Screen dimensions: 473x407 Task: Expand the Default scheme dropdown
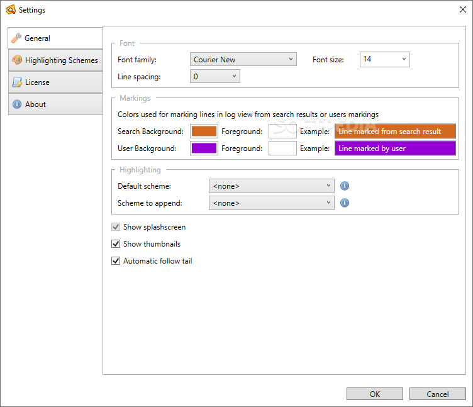pyautogui.click(x=272, y=186)
